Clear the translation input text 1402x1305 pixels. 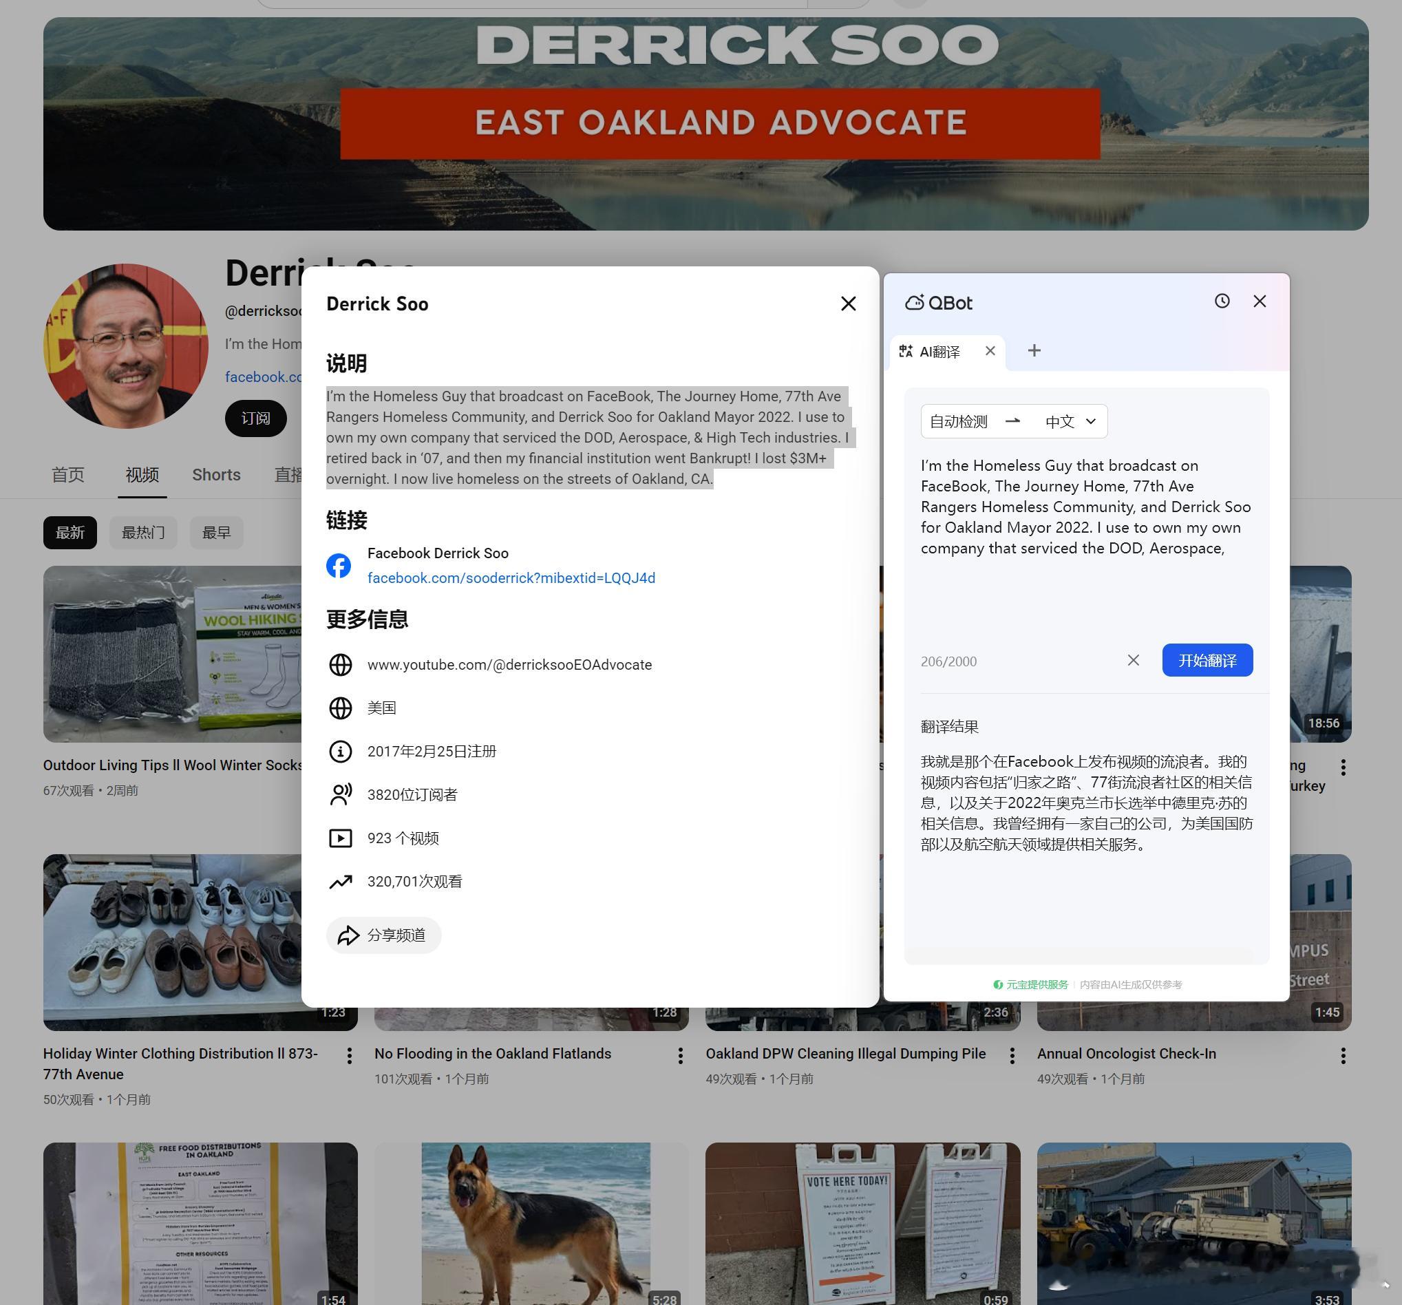(x=1133, y=660)
